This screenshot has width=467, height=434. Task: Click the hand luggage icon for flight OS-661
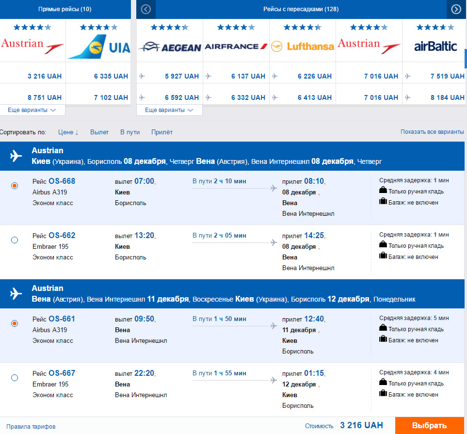coord(383,328)
